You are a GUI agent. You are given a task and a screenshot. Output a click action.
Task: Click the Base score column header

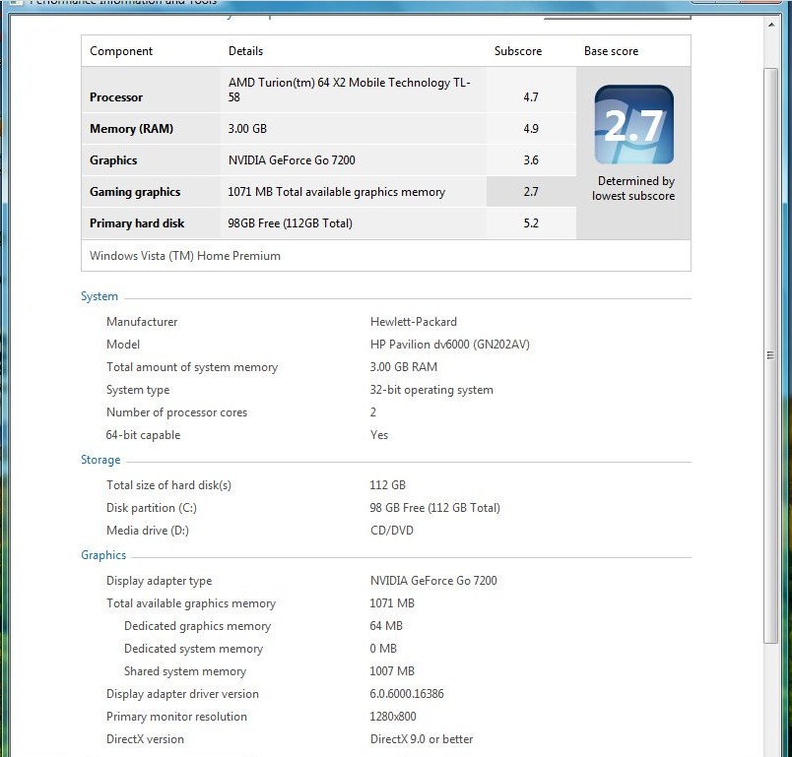point(611,51)
